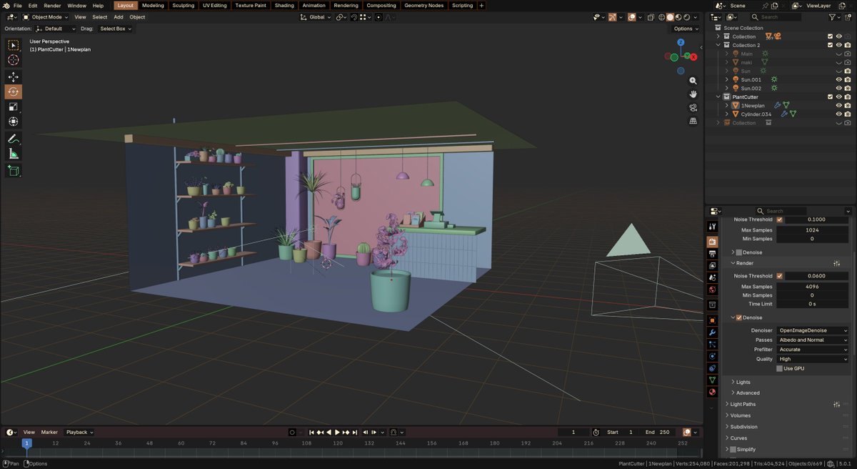
Task: Open the Render properties tab
Action: click(x=712, y=242)
